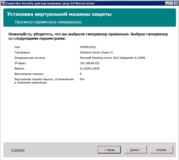Click the instruction text Пожалуйста, убедитесь
179x160 pixels.
88,36
